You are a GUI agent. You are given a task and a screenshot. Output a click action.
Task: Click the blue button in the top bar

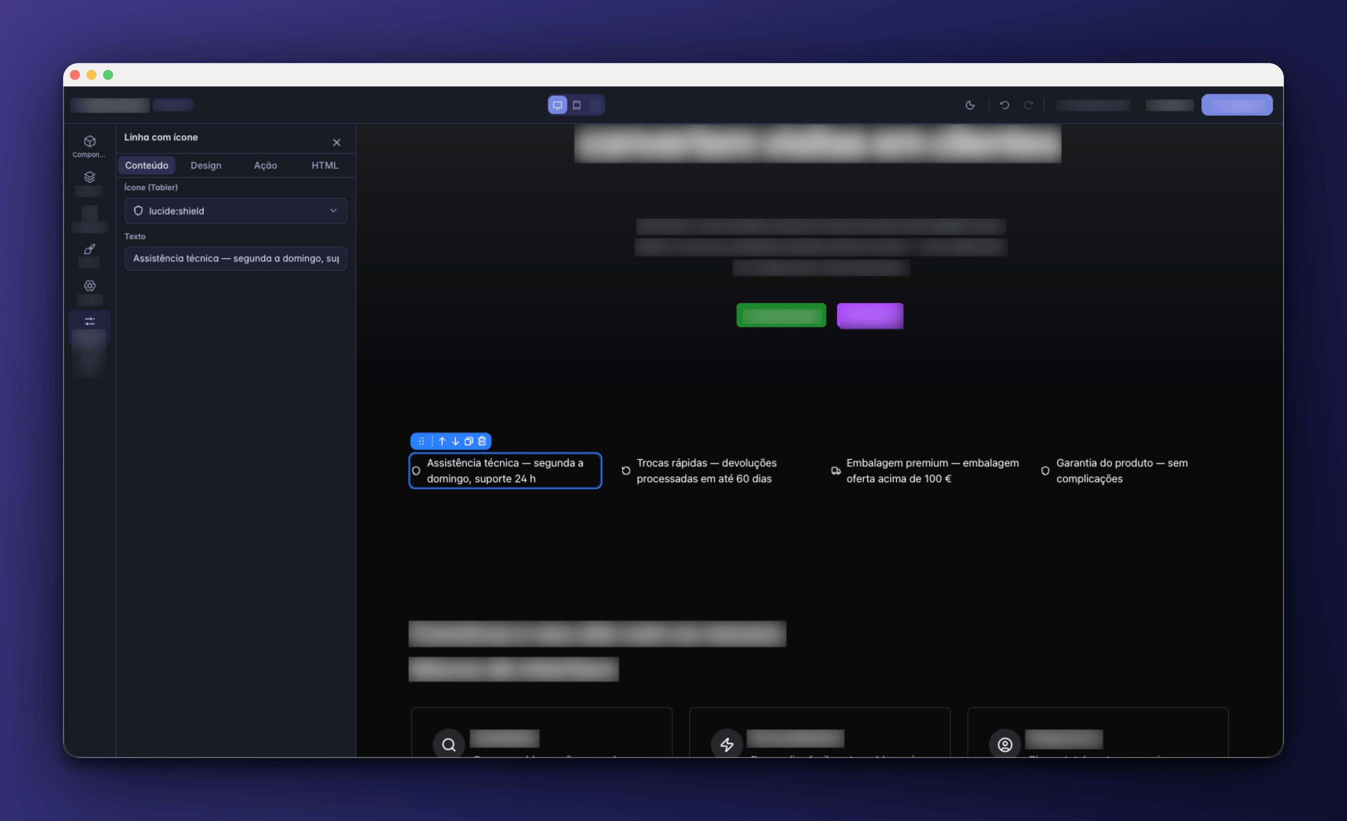(x=1237, y=105)
